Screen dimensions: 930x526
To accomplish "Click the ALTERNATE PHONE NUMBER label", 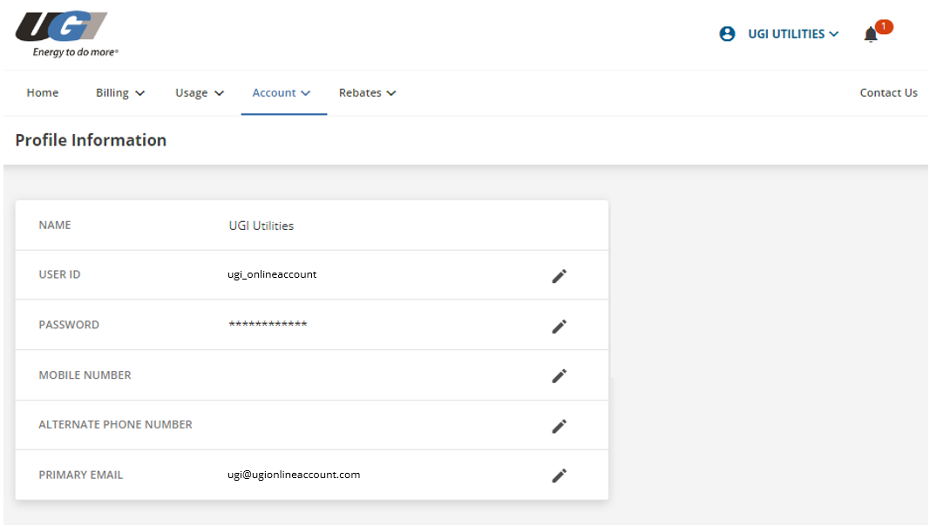I will click(116, 425).
